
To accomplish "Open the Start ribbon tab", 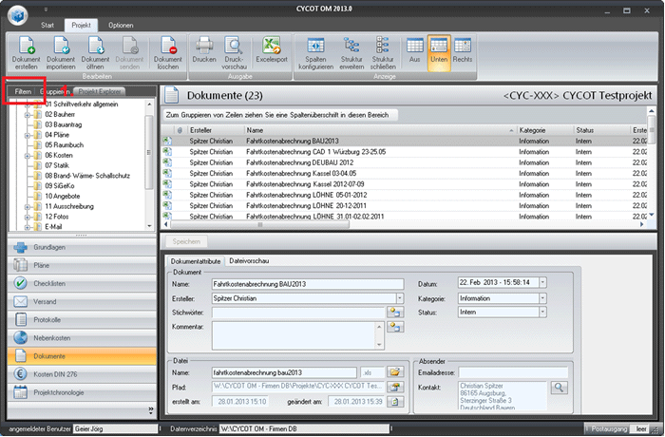I will pyautogui.click(x=47, y=25).
